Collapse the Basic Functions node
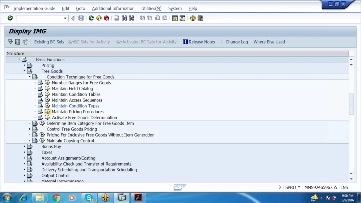 (19, 59)
